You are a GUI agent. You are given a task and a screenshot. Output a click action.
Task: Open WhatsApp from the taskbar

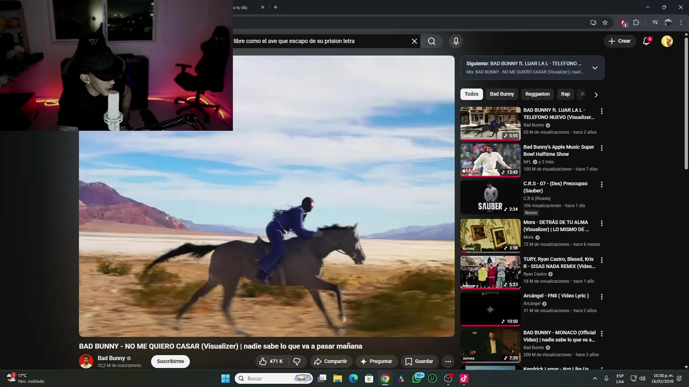pos(417,378)
